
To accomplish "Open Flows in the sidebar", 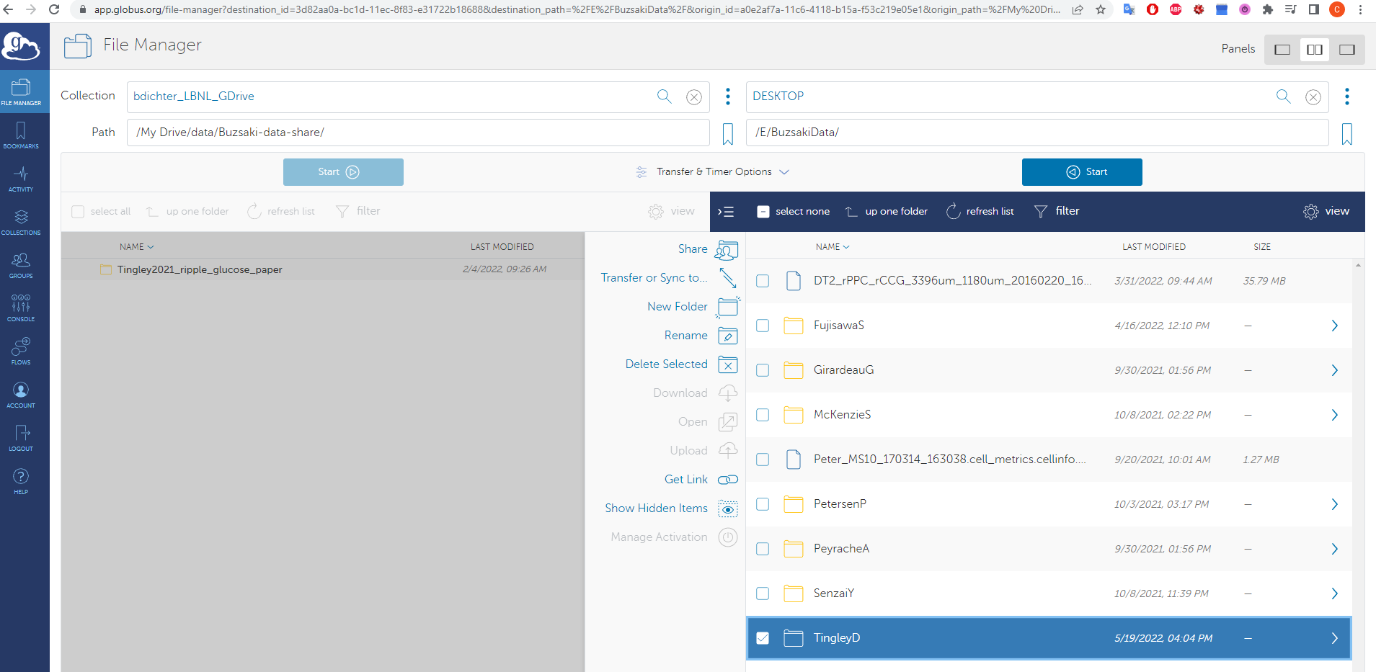I will (x=21, y=351).
